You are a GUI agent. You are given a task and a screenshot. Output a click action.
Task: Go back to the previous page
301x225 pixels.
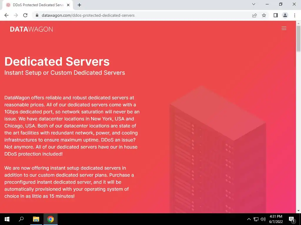pyautogui.click(x=6, y=15)
